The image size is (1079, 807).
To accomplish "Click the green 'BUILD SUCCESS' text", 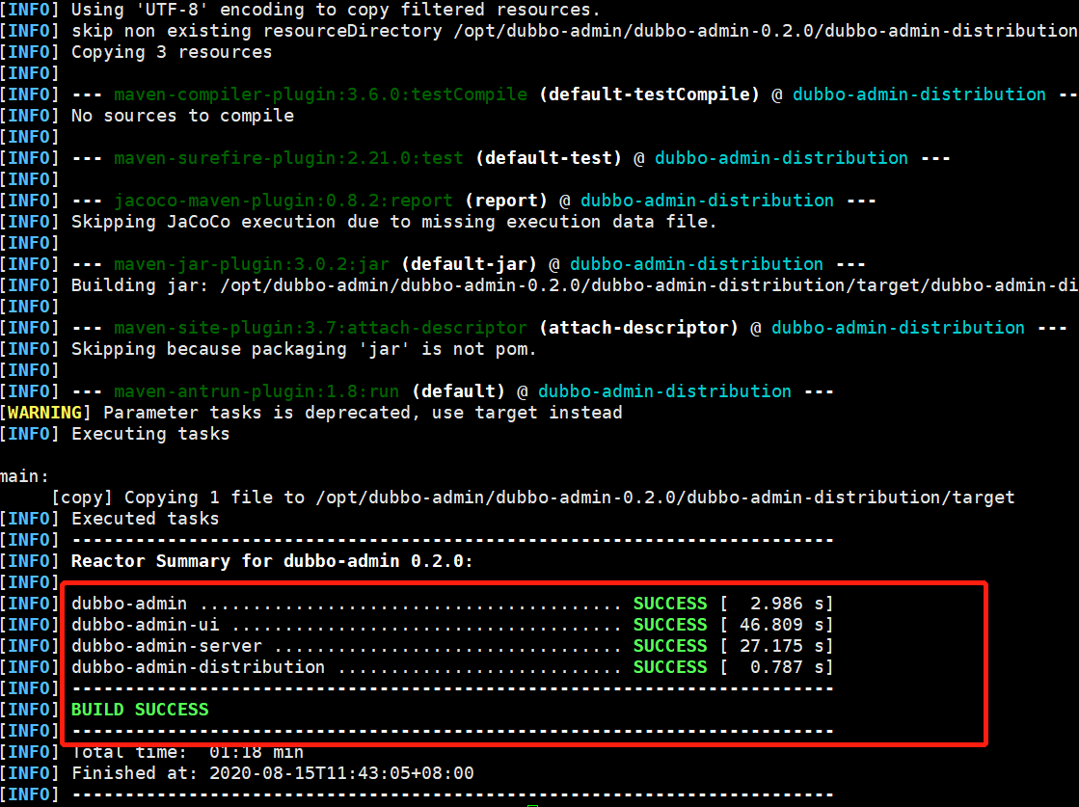I will (x=140, y=710).
